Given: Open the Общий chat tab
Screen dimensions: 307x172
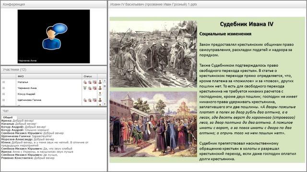Looking at the screenshot, I should [x=8, y=118].
